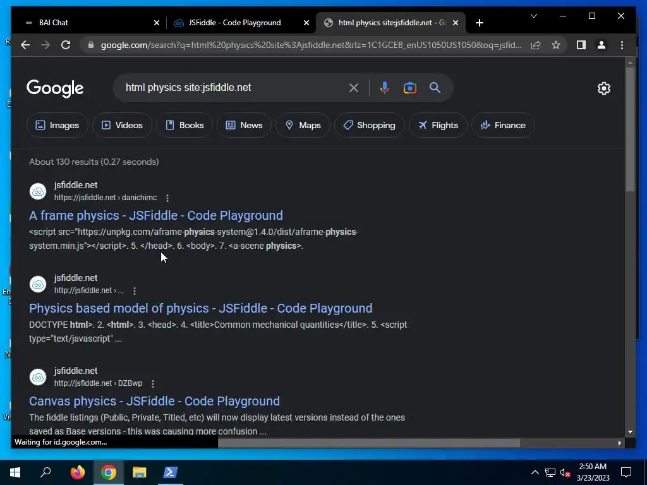Go back to the previous page
The image size is (647, 485).
pos(25,45)
